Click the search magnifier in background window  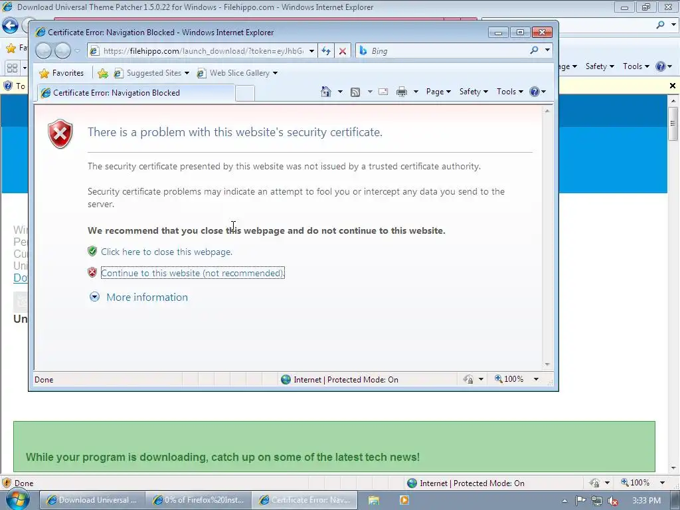661,25
